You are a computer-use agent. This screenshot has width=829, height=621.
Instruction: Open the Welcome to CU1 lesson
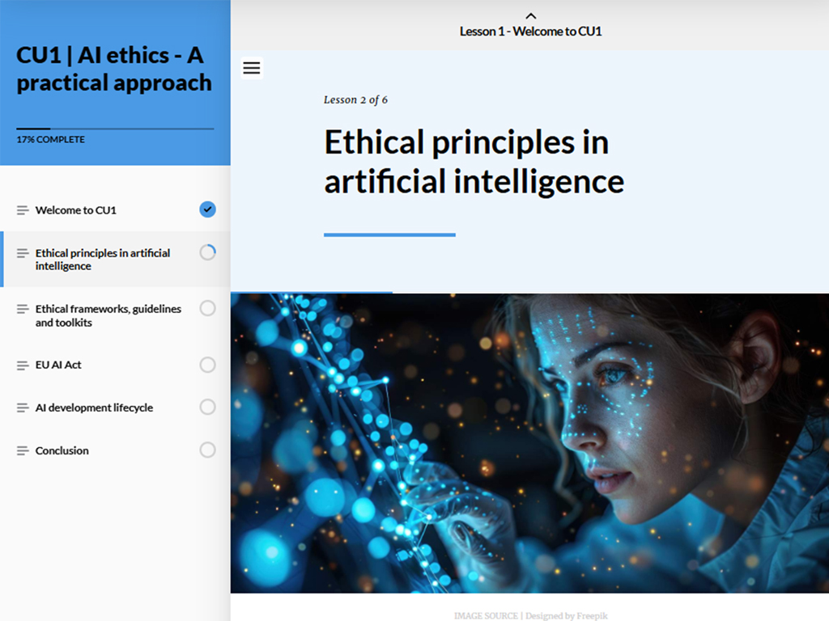click(76, 210)
